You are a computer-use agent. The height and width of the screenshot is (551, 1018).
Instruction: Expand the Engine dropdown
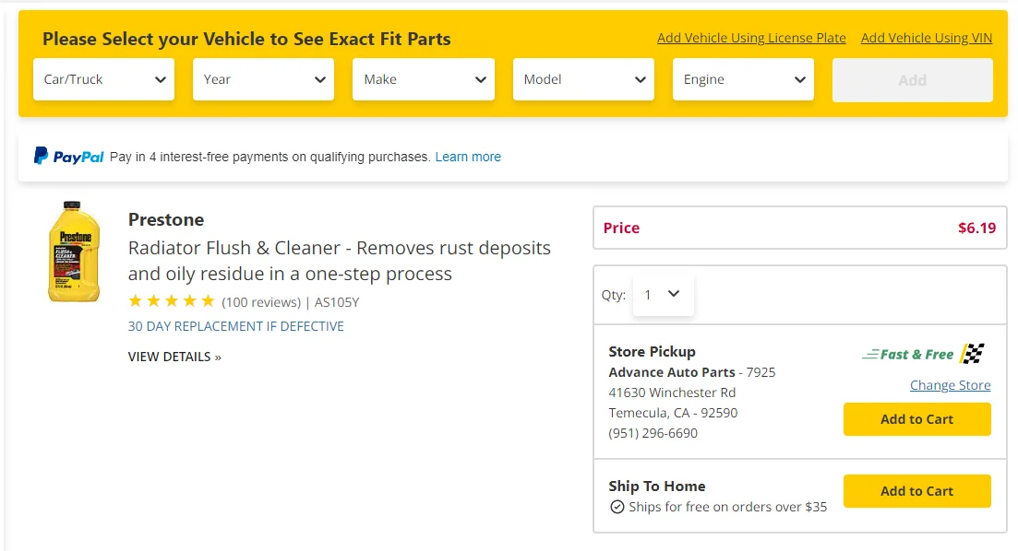(x=743, y=79)
